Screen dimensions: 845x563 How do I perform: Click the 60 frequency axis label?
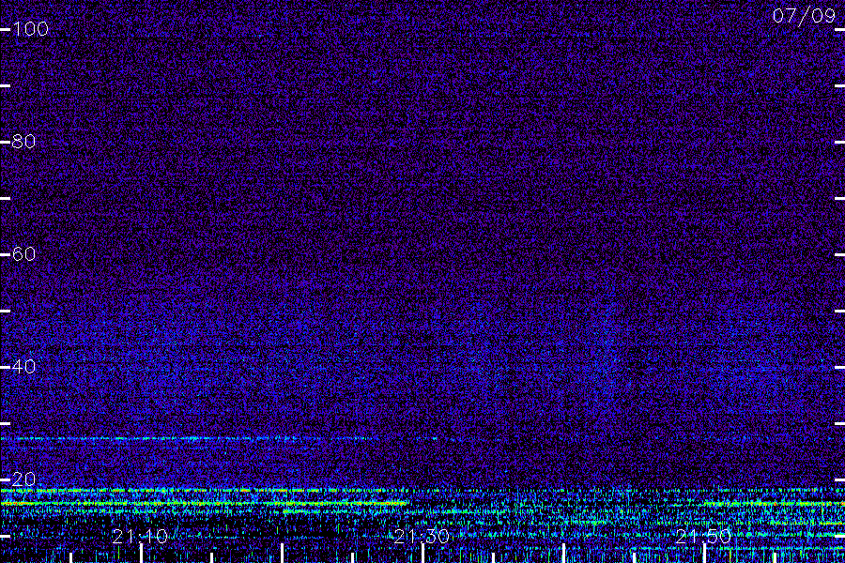point(23,254)
